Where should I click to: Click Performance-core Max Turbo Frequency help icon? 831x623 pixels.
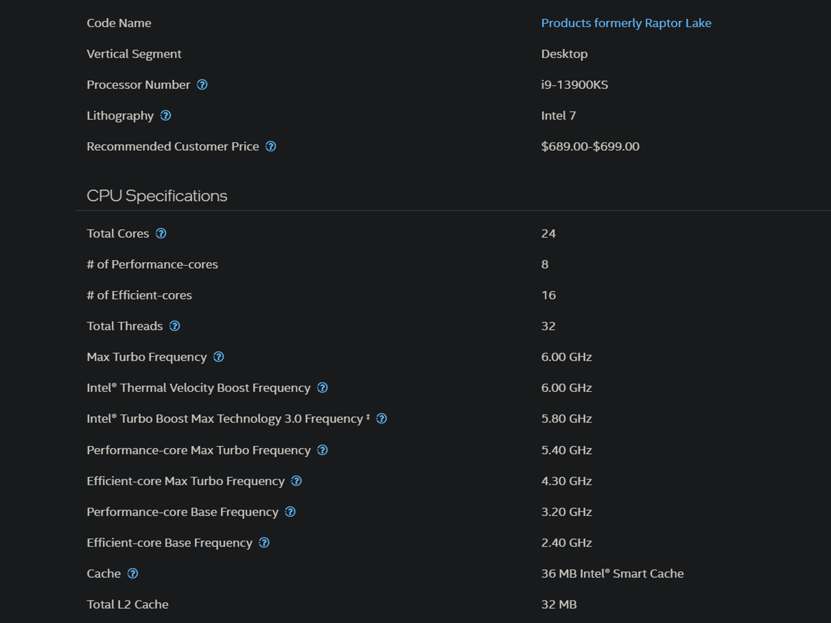click(x=323, y=450)
